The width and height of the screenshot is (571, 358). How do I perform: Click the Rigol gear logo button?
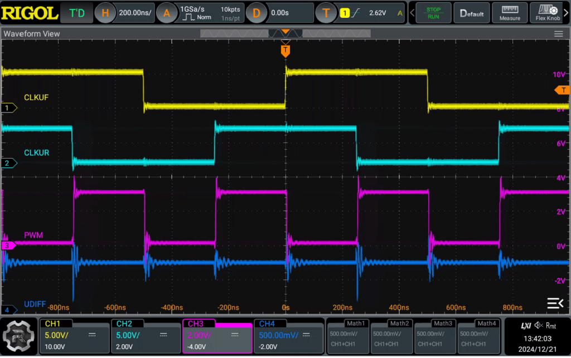(x=18, y=336)
